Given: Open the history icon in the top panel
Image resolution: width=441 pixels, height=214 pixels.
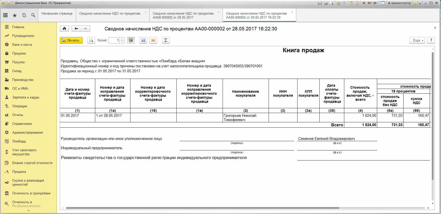Looking at the screenshot, I should [24, 15].
